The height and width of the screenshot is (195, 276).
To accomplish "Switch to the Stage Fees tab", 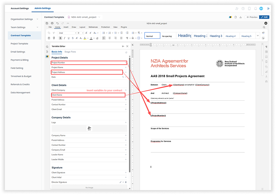I will [x=70, y=52].
